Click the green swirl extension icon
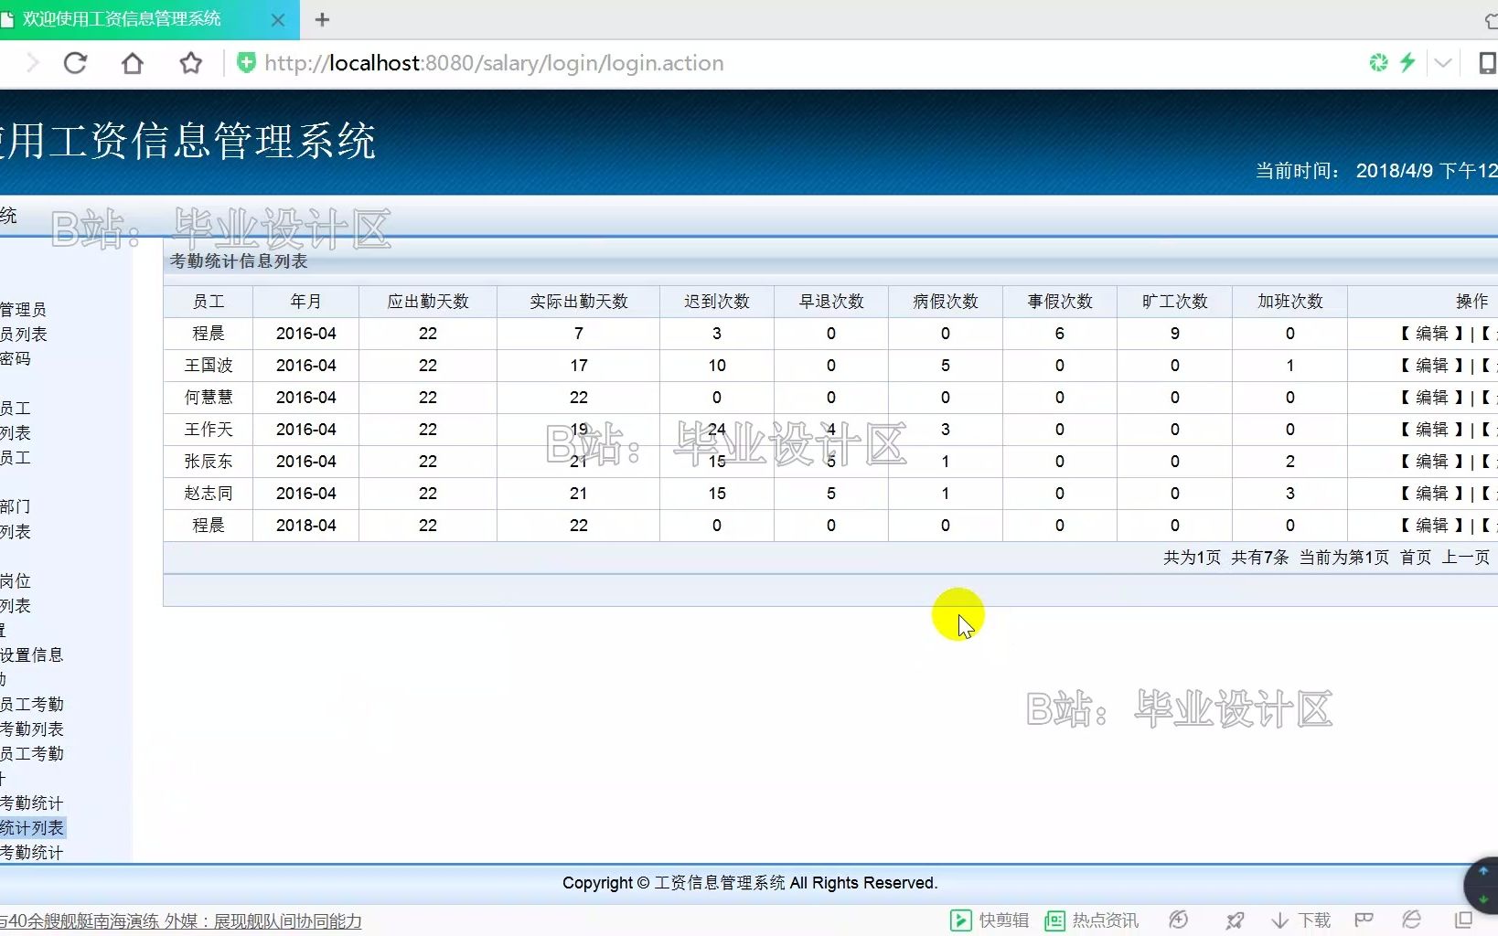Image resolution: width=1498 pixels, height=936 pixels. click(x=1378, y=62)
